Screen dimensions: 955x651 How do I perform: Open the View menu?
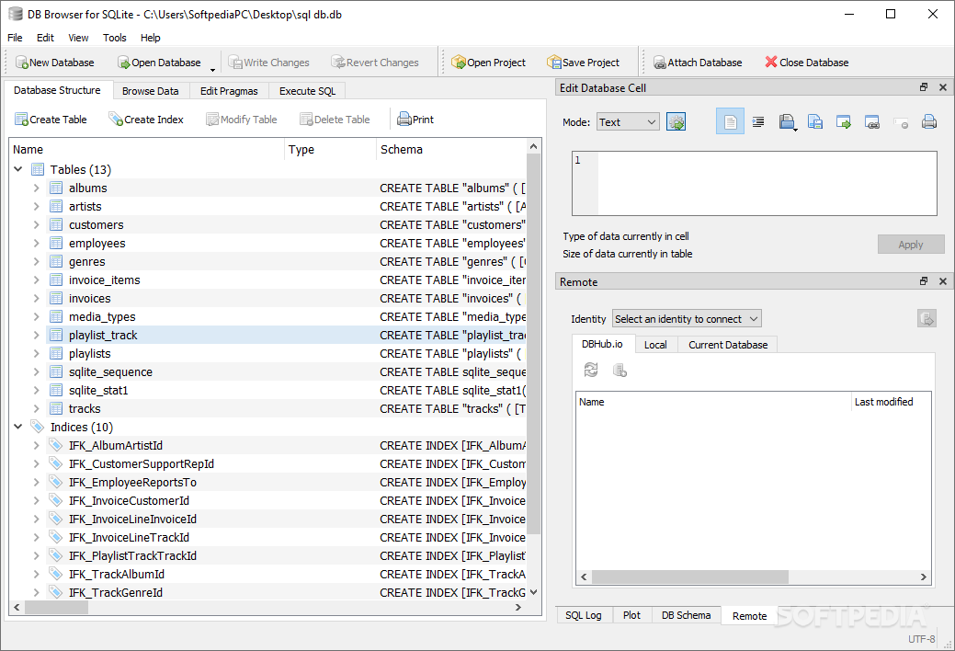[78, 38]
